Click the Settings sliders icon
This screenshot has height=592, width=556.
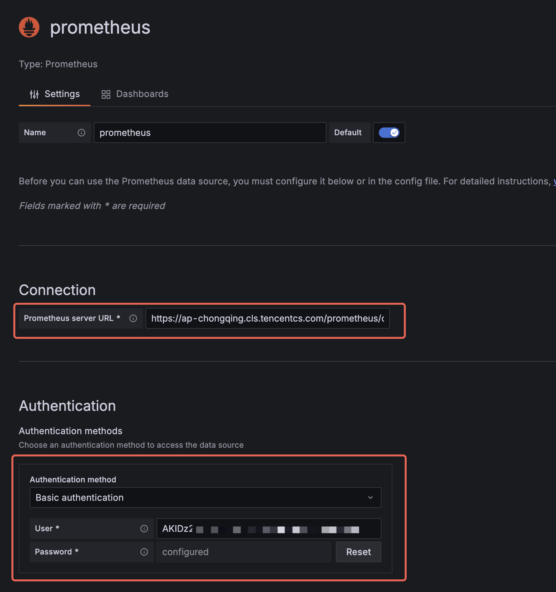point(34,94)
